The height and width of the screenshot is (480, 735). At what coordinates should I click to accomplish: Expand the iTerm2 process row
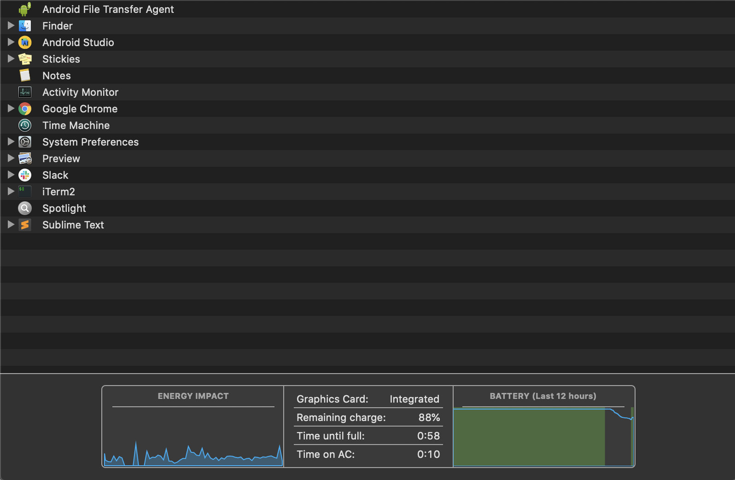point(11,192)
